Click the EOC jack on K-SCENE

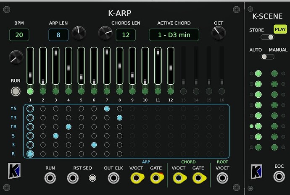[279, 177]
